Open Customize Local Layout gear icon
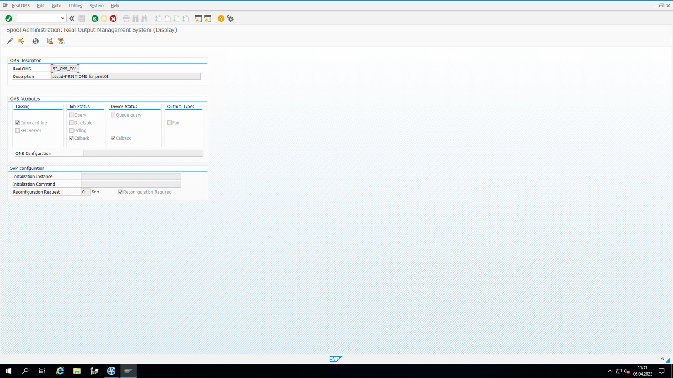Screen dimensions: 673x378 pos(230,19)
